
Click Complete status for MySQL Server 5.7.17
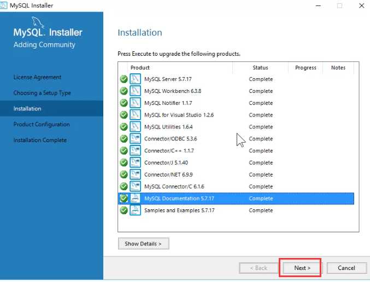[261, 79]
